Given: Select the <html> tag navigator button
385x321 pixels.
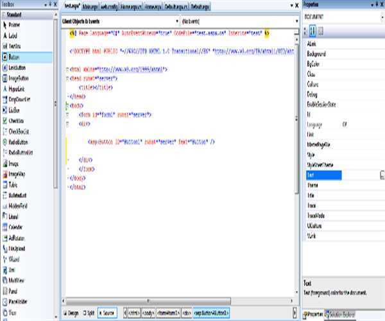Looking at the screenshot, I should coord(134,313).
